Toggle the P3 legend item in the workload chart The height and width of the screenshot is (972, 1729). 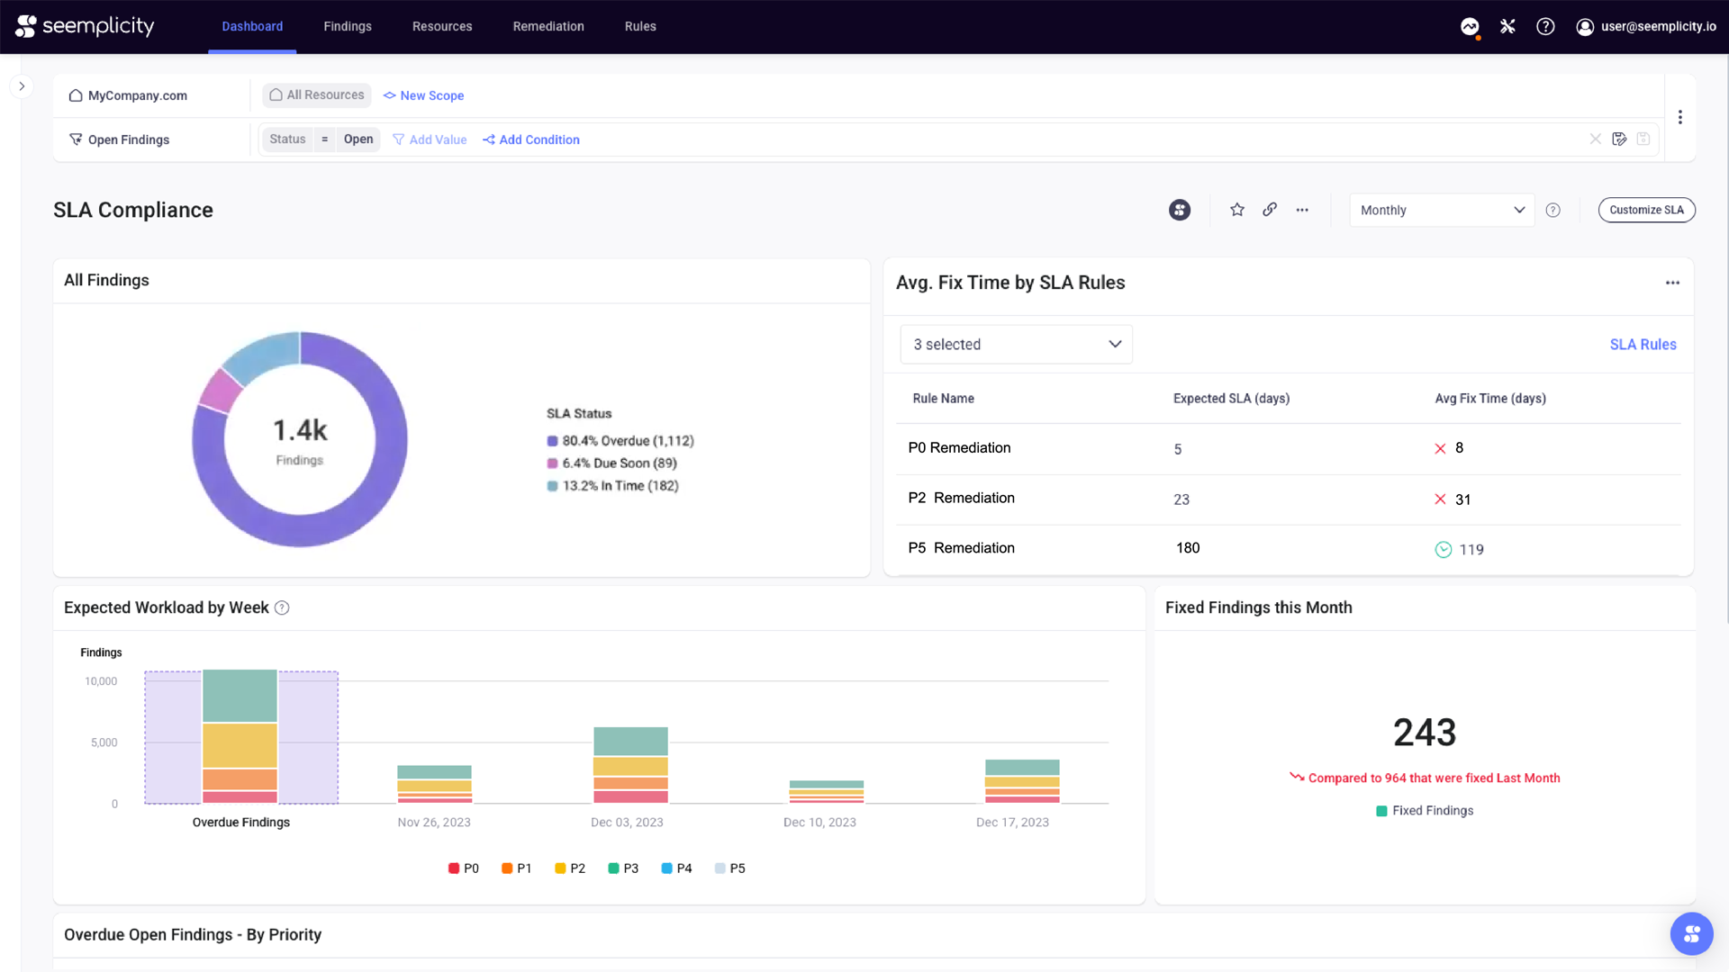tap(623, 868)
